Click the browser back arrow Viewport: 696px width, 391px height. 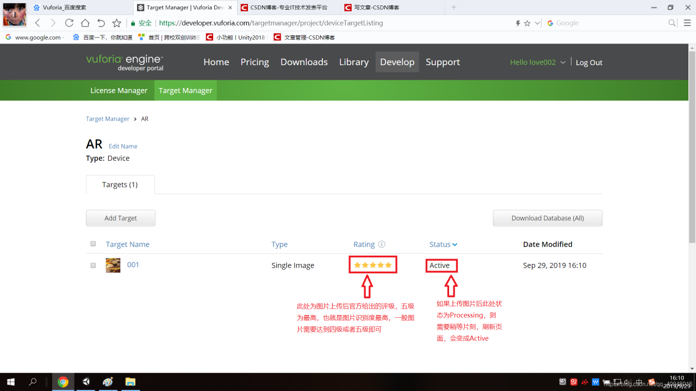38,23
